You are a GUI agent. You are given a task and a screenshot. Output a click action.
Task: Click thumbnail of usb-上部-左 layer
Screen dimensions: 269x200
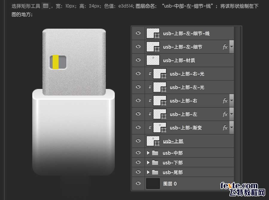(160, 114)
